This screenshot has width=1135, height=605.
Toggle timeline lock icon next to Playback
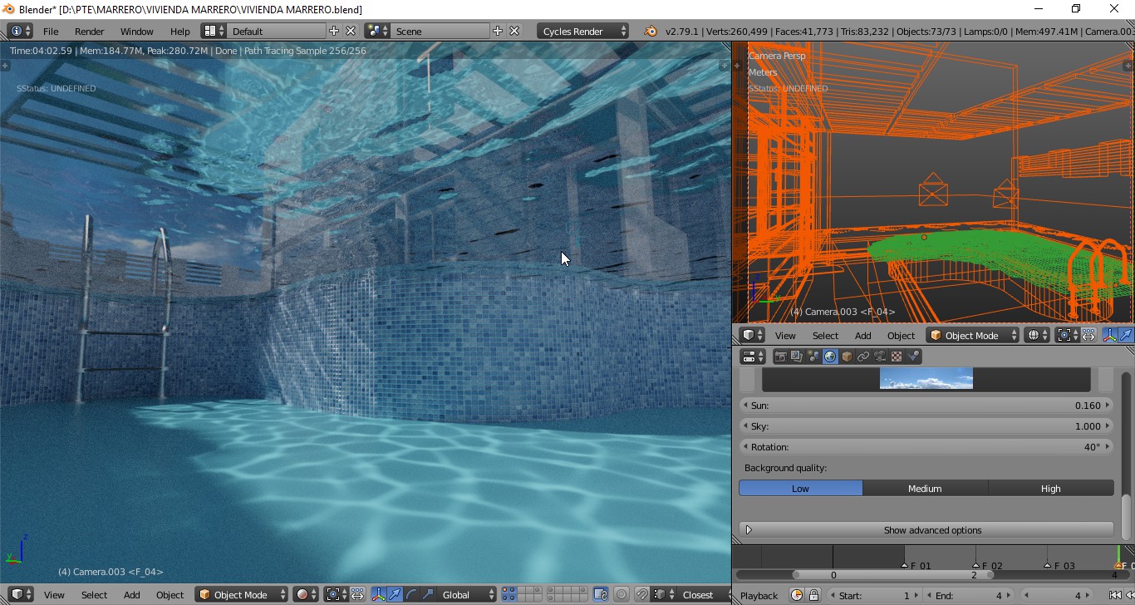click(x=813, y=595)
